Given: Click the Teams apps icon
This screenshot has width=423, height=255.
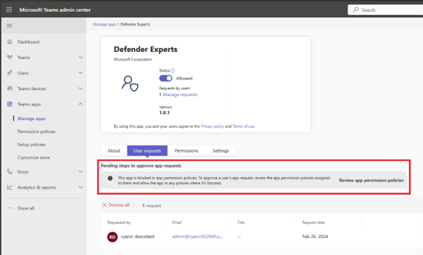Looking at the screenshot, I should click(x=10, y=104).
